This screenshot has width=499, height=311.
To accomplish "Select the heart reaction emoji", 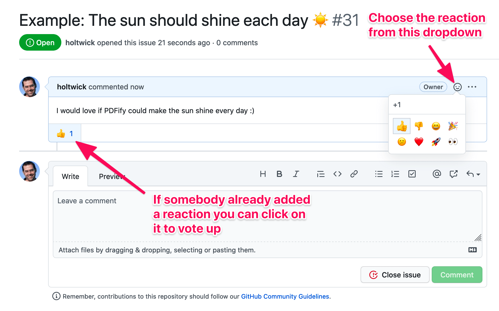I will pyautogui.click(x=419, y=142).
